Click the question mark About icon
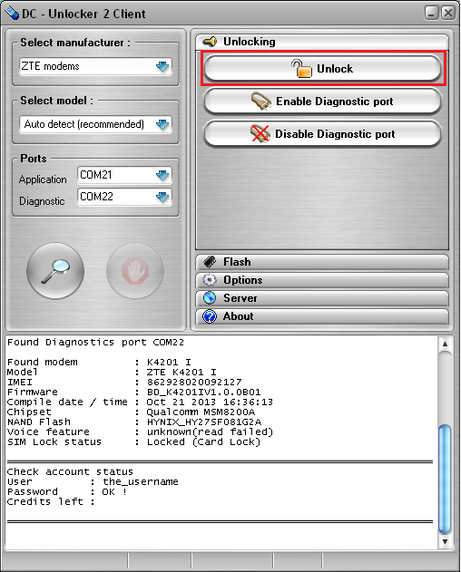Viewport: 461px width, 572px height. pos(210,316)
